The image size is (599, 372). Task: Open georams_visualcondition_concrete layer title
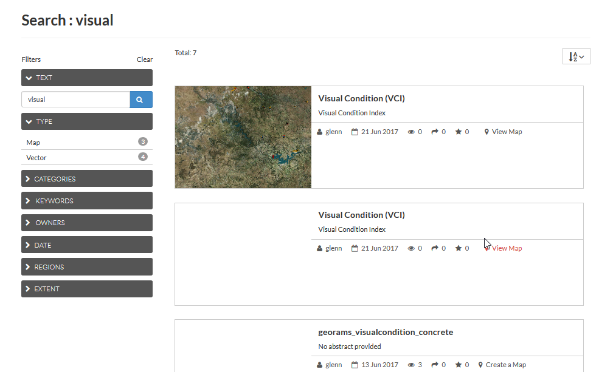coord(386,332)
